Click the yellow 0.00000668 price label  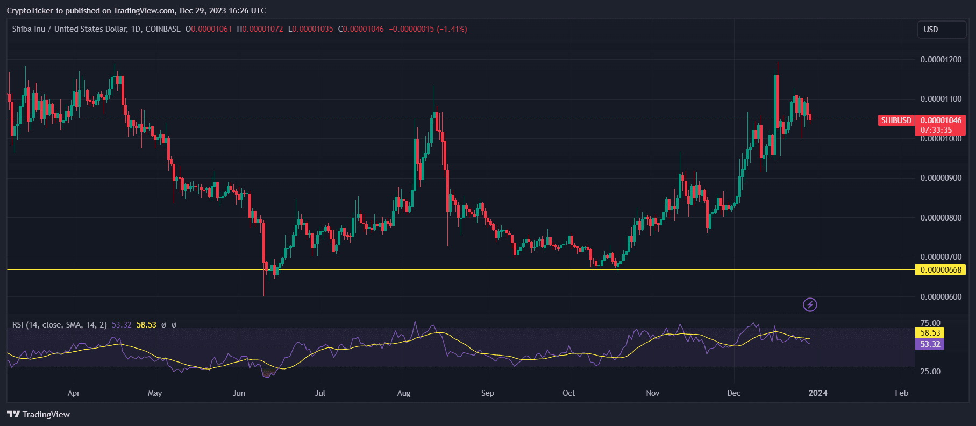[941, 270]
